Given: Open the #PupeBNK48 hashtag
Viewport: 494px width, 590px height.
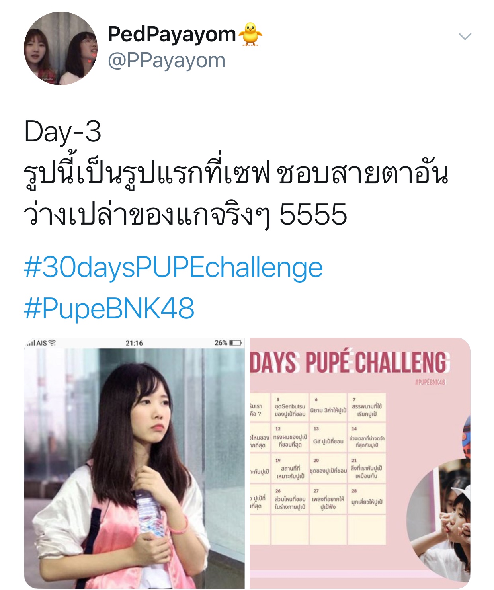Looking at the screenshot, I should pos(109,308).
